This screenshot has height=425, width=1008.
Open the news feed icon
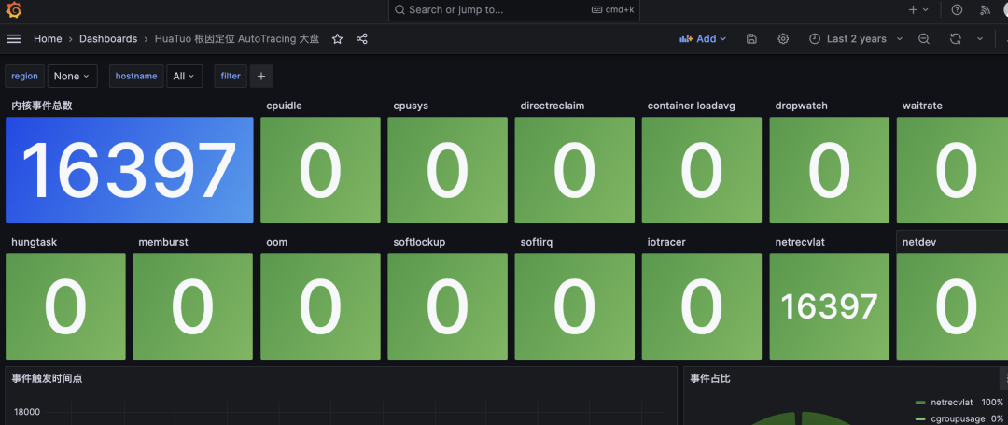[x=985, y=10]
